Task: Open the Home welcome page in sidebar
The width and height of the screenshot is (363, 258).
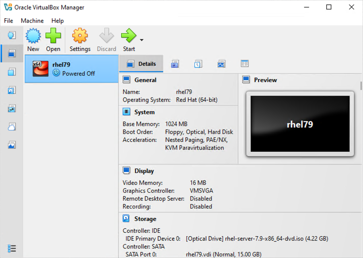Action: pos(11,36)
